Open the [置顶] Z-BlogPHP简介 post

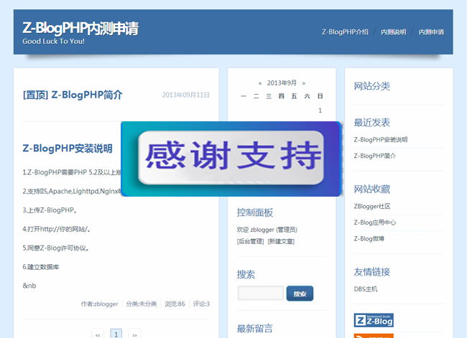coord(73,95)
